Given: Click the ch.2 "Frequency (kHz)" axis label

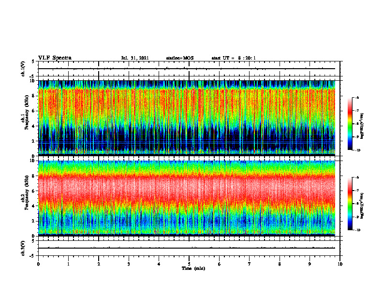Looking at the screenshot, I should (x=27, y=192).
